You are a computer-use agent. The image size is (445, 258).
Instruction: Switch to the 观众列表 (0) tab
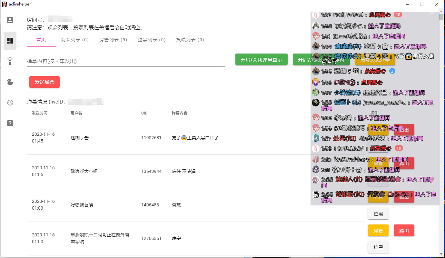pyautogui.click(x=75, y=40)
